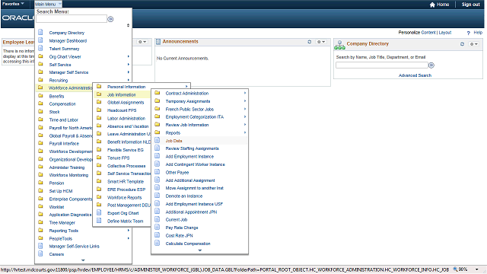487x274 pixels.
Task: Click the Benefits folder icon
Action: tap(40, 96)
